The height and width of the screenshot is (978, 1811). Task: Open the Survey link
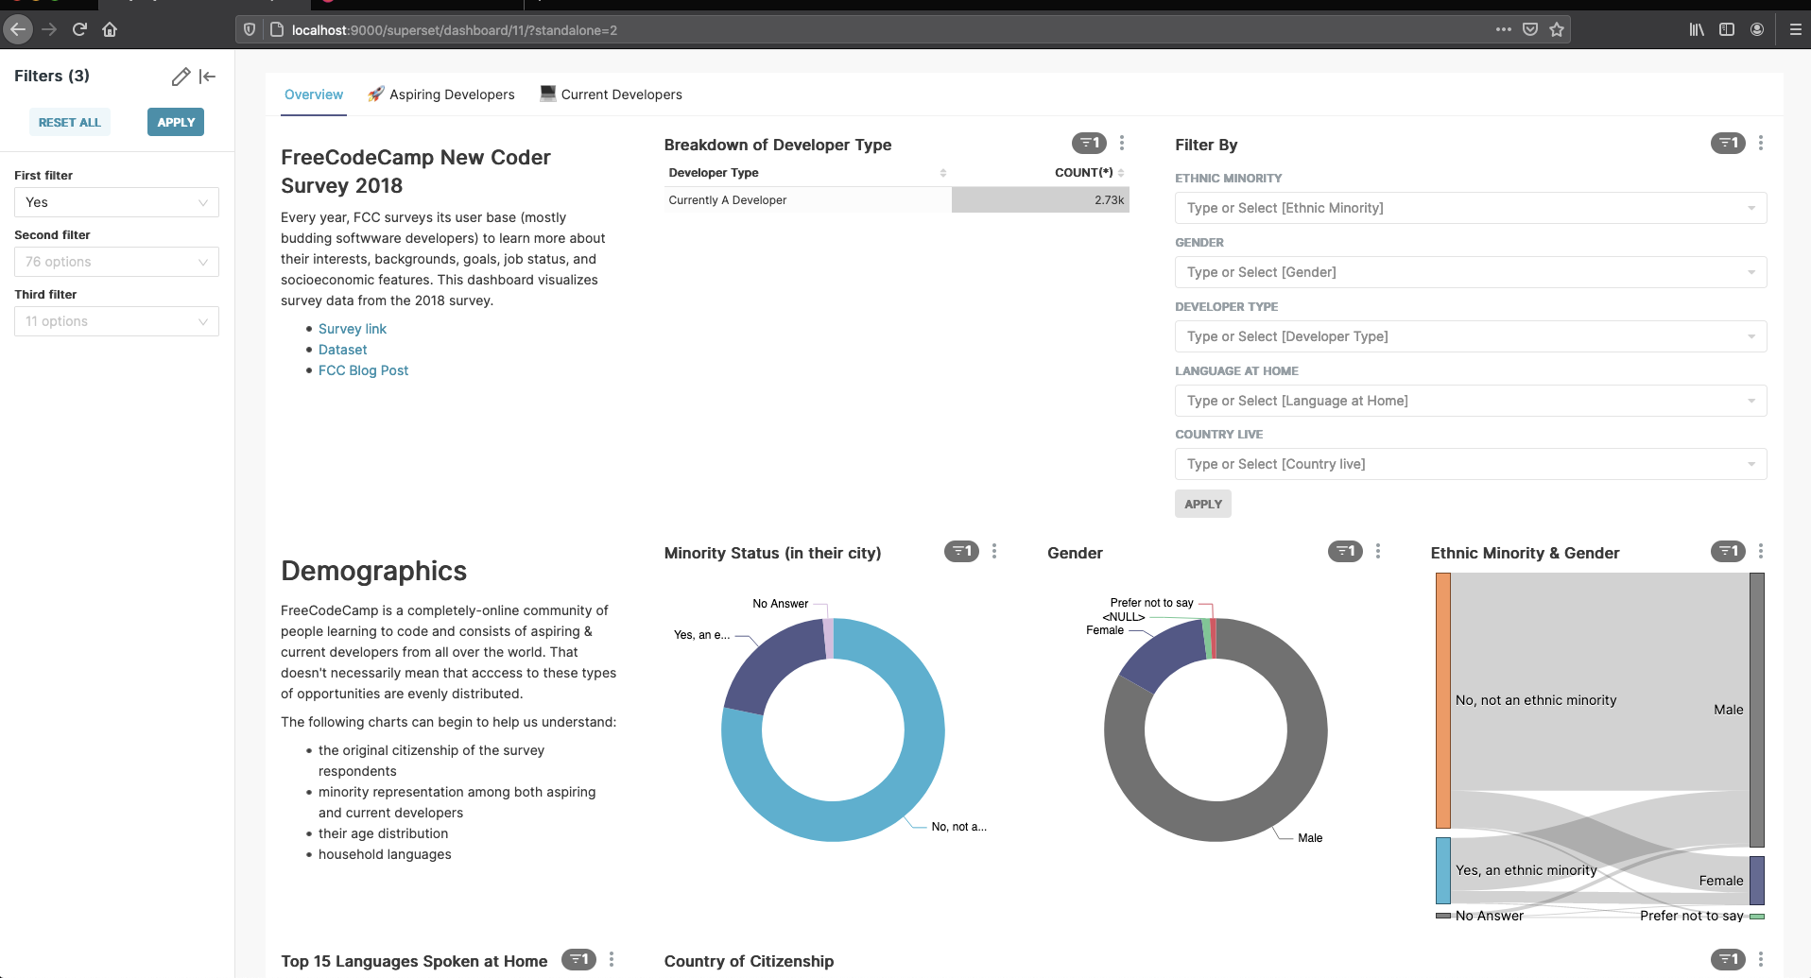tap(353, 329)
